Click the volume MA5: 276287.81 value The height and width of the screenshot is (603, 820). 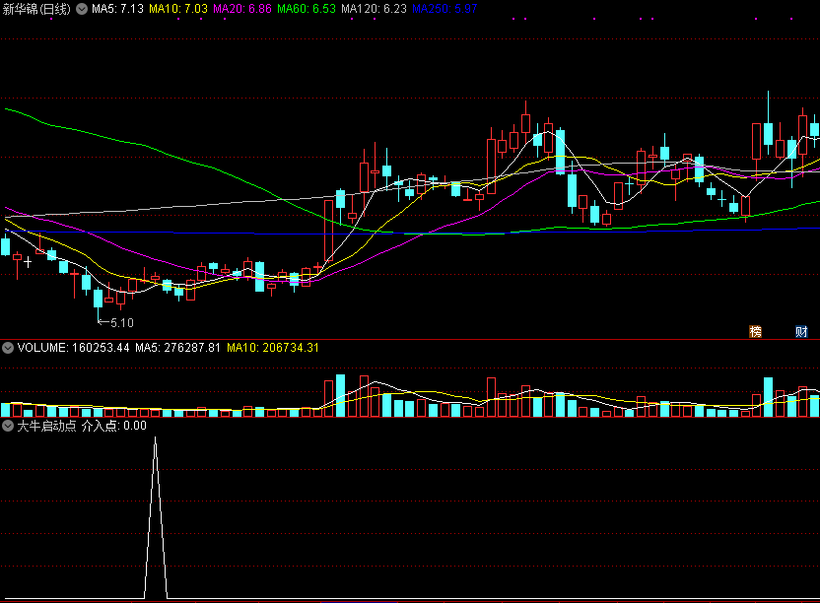tap(177, 348)
